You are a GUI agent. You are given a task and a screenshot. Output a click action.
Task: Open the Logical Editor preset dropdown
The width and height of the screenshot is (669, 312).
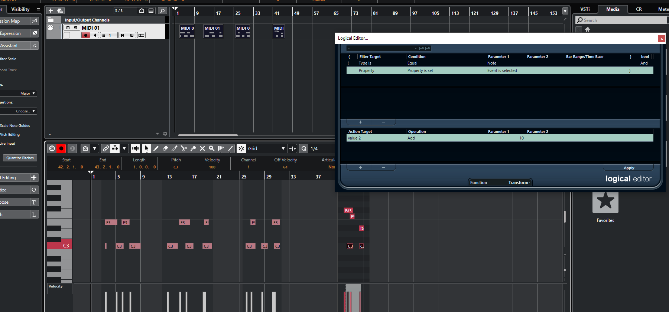pos(382,48)
